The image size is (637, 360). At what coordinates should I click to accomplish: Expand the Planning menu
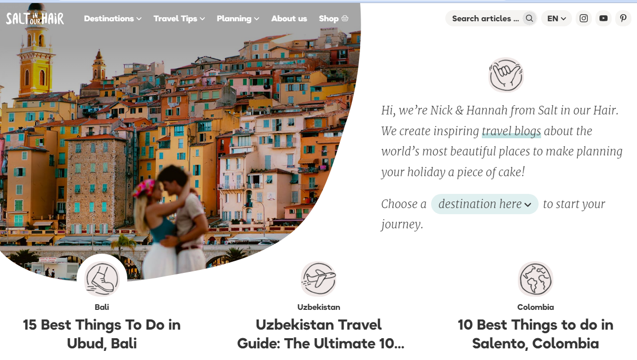(238, 18)
